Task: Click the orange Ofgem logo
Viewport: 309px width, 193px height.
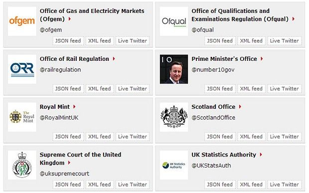Action: (22, 21)
